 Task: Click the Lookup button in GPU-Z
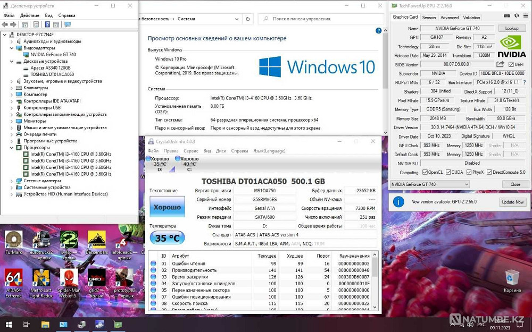point(511,28)
